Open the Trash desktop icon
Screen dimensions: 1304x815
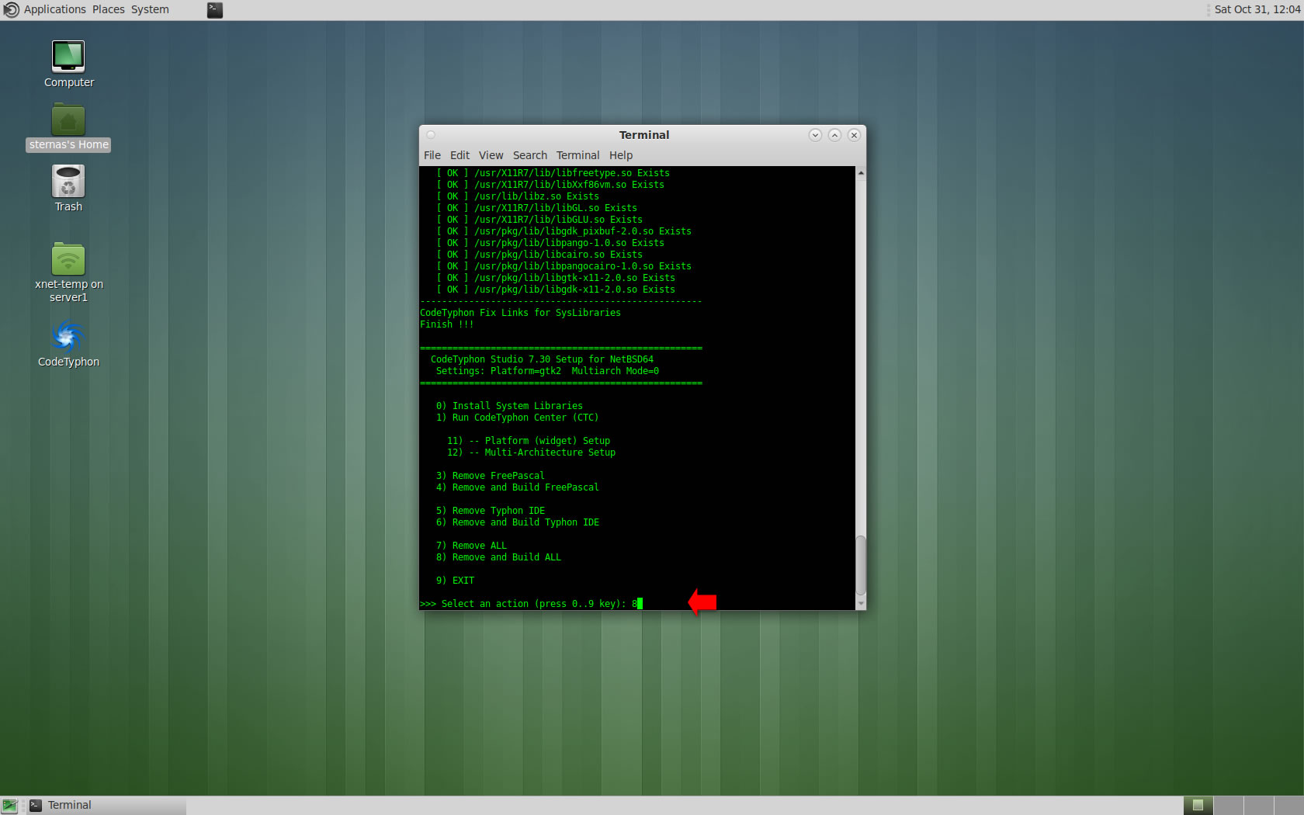pos(68,182)
